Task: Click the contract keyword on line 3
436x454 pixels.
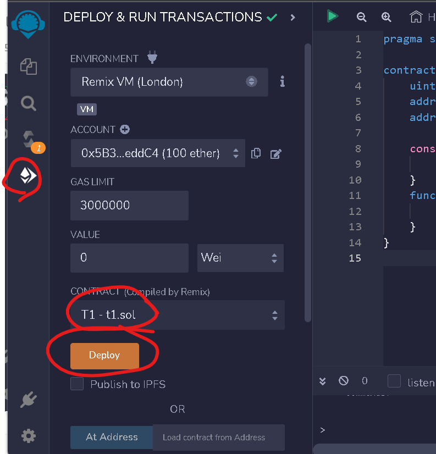Action: coord(410,70)
